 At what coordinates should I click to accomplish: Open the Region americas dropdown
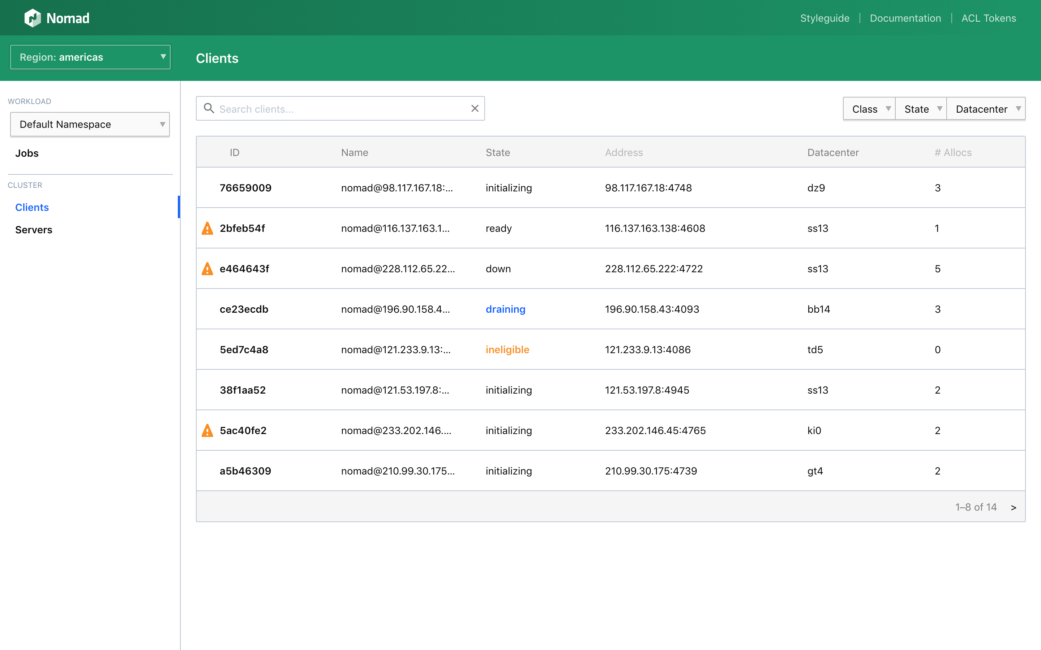(x=90, y=57)
